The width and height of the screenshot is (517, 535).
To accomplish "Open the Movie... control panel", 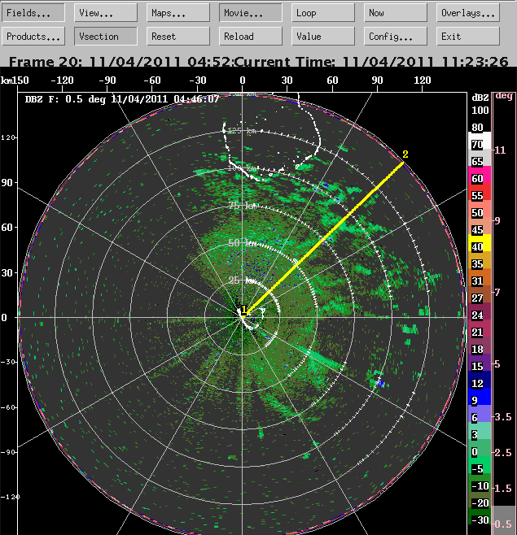I will click(251, 13).
